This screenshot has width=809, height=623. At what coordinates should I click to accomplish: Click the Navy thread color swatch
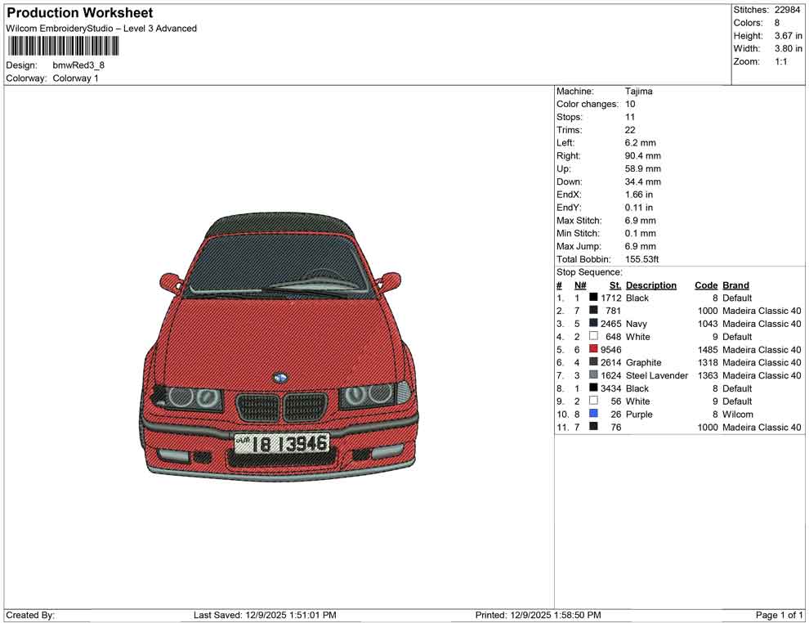[593, 324]
